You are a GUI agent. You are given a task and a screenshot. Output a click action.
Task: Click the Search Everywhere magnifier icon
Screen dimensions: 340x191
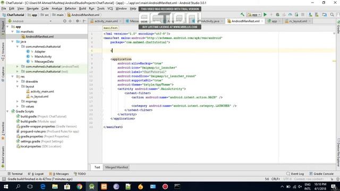point(332,15)
